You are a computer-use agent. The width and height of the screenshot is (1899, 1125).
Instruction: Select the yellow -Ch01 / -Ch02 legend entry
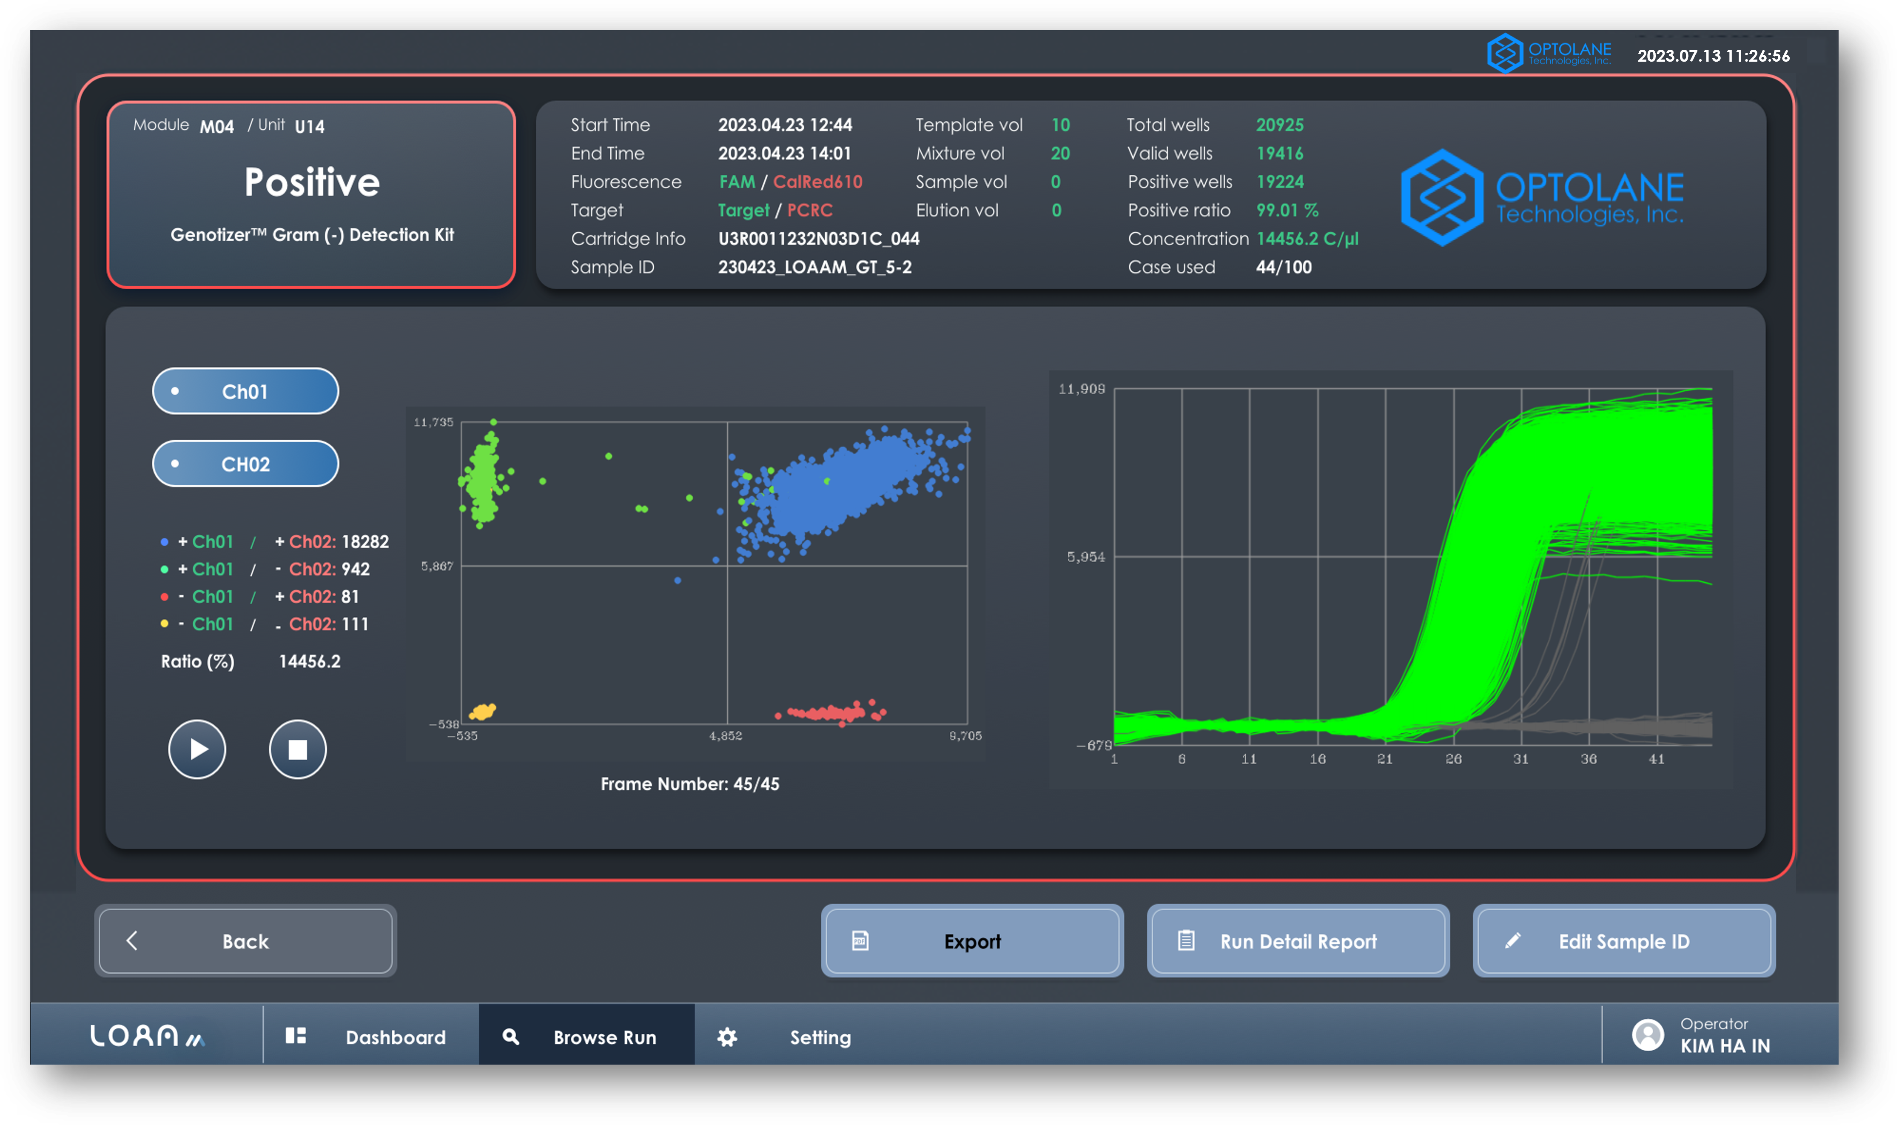click(265, 624)
